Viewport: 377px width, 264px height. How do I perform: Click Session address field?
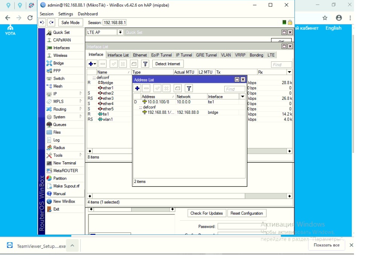click(115, 23)
